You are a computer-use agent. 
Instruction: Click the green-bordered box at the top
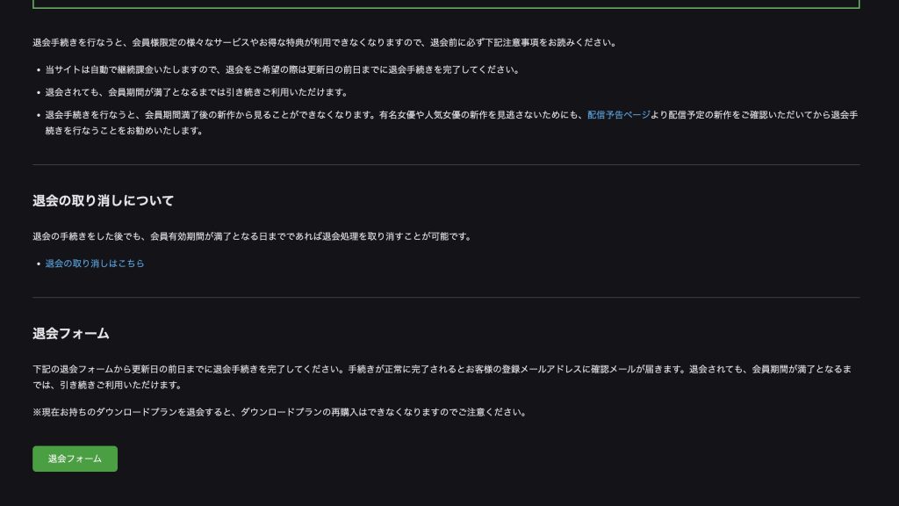(446, 4)
